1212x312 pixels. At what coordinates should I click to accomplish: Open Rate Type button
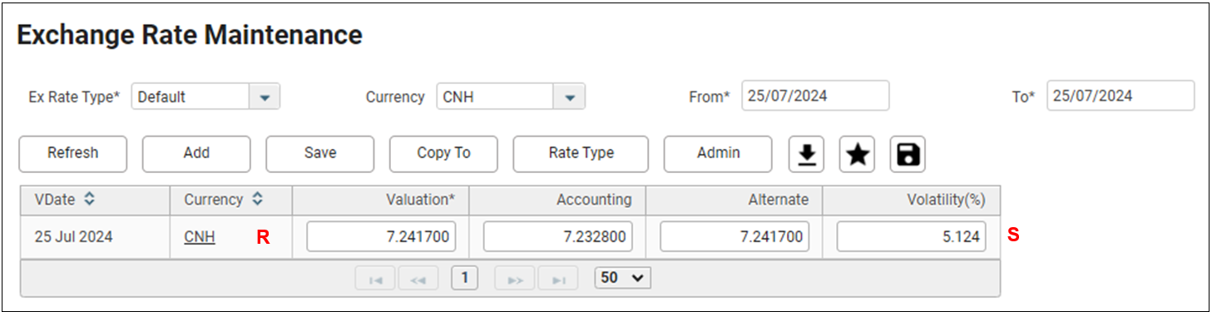[x=581, y=153]
